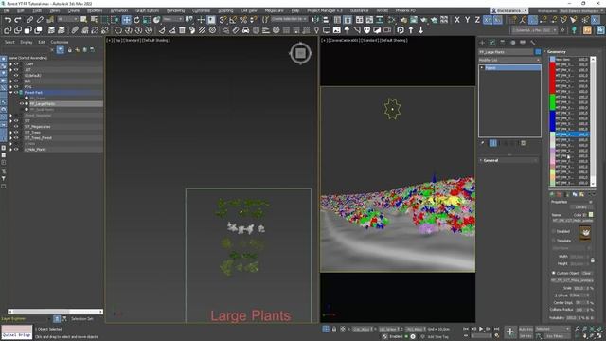Toggle visibility eye of FP_Large Plants object

22,104
